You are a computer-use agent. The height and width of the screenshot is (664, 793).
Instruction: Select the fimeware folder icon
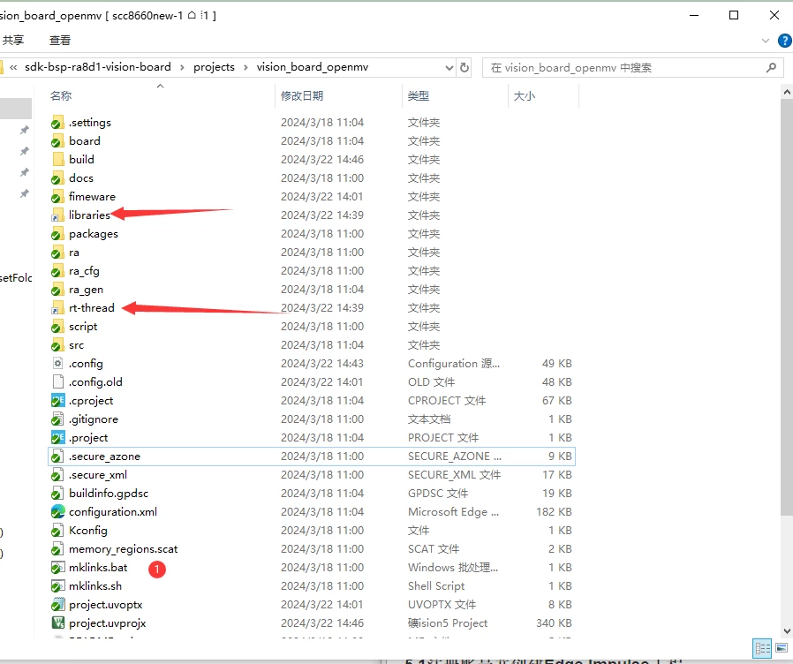pos(57,197)
